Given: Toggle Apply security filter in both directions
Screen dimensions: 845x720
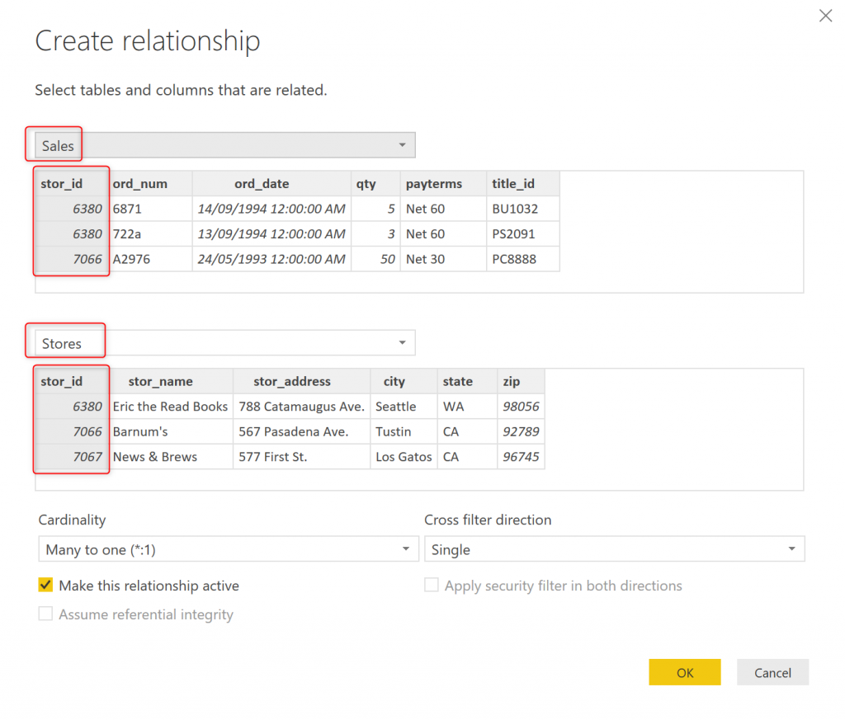Looking at the screenshot, I should click(432, 586).
